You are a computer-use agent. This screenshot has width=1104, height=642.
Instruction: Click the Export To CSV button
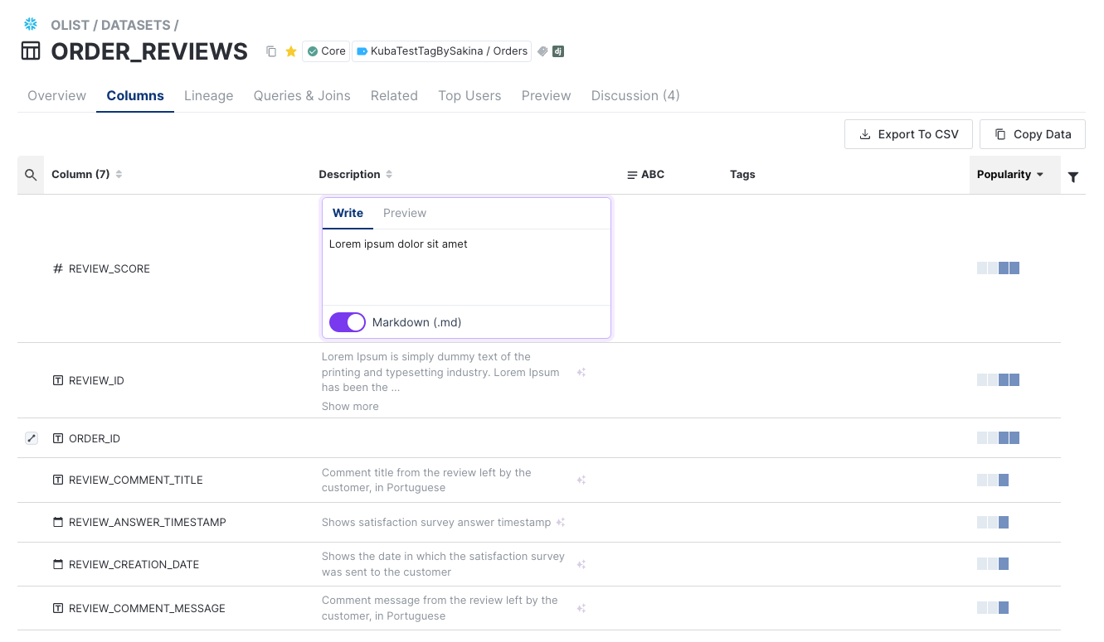(908, 134)
